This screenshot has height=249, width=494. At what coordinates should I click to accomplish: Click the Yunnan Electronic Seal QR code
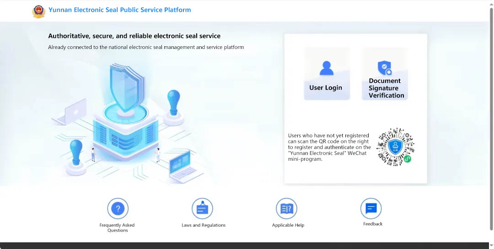click(x=395, y=146)
